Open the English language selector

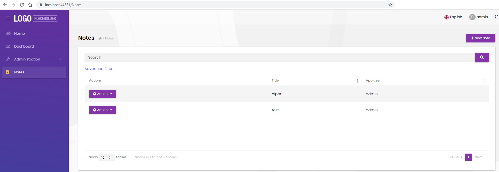coord(453,17)
